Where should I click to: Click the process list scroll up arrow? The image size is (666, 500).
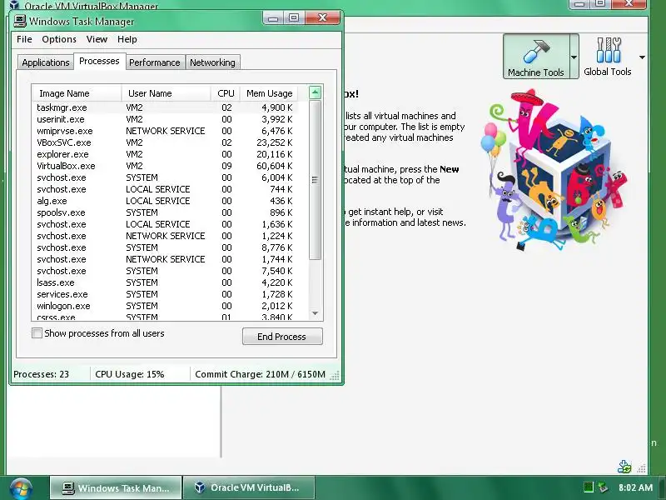coord(315,92)
